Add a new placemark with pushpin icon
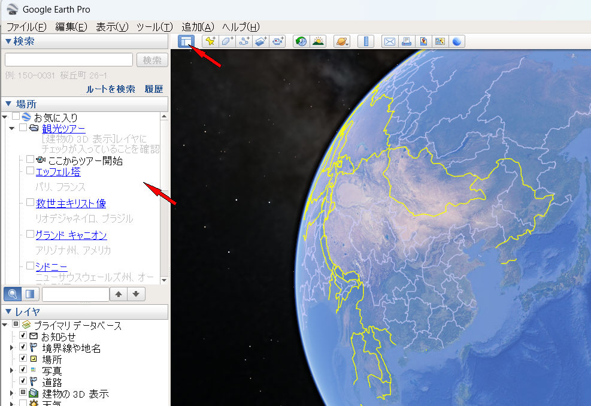 point(210,41)
